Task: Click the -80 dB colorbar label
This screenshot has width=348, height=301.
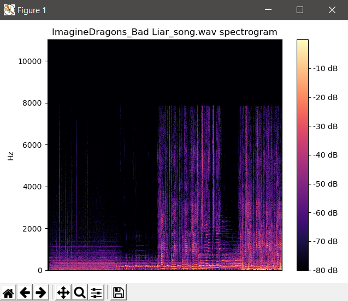Action: [x=326, y=270]
